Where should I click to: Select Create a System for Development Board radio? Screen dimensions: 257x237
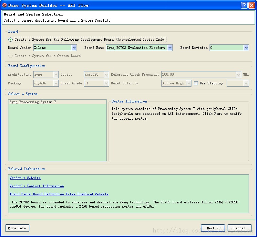click(10, 39)
